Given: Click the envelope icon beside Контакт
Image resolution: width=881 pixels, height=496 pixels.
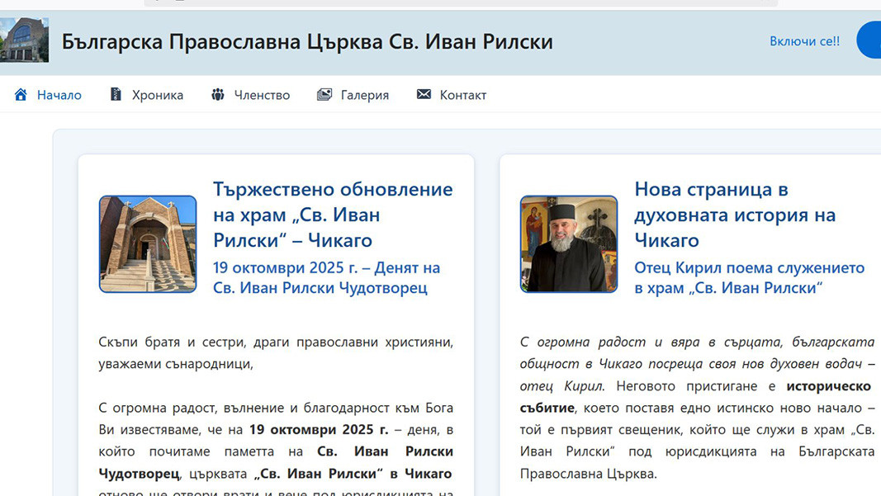Looking at the screenshot, I should point(424,95).
